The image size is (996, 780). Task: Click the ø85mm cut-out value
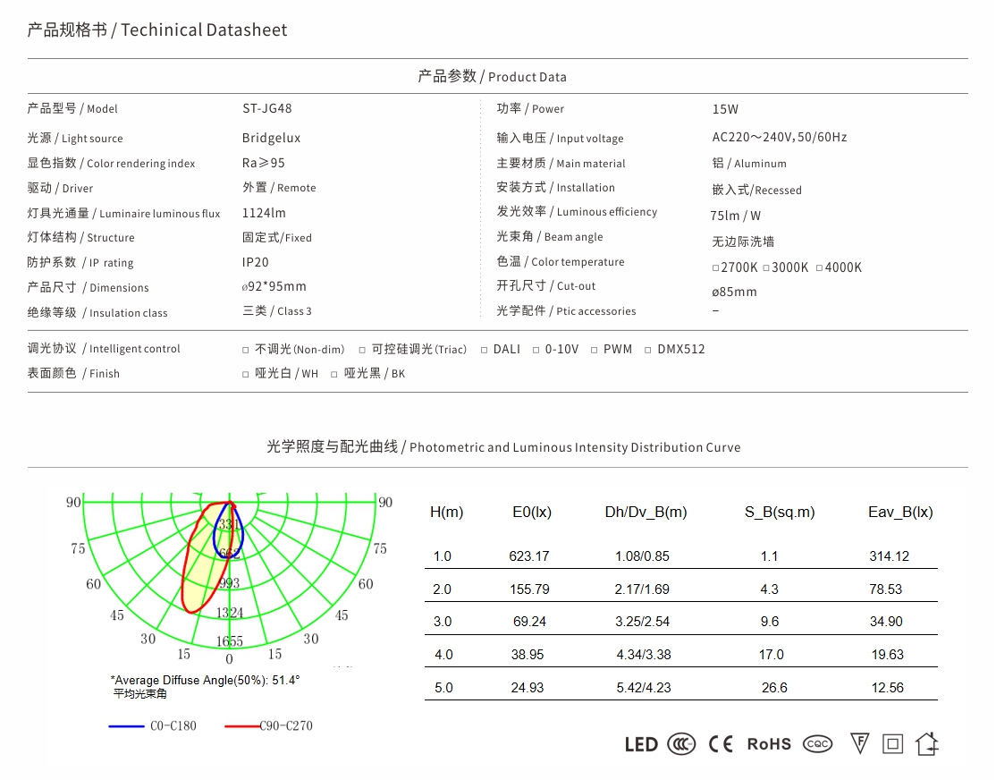[734, 292]
